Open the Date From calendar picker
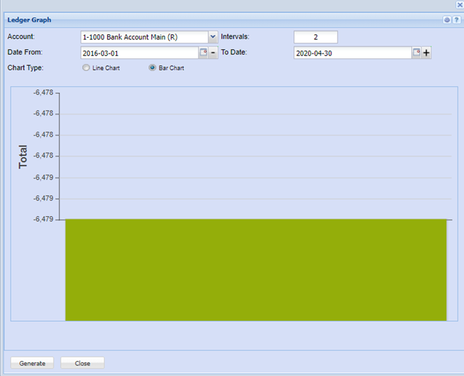The height and width of the screenshot is (376, 464). click(203, 53)
